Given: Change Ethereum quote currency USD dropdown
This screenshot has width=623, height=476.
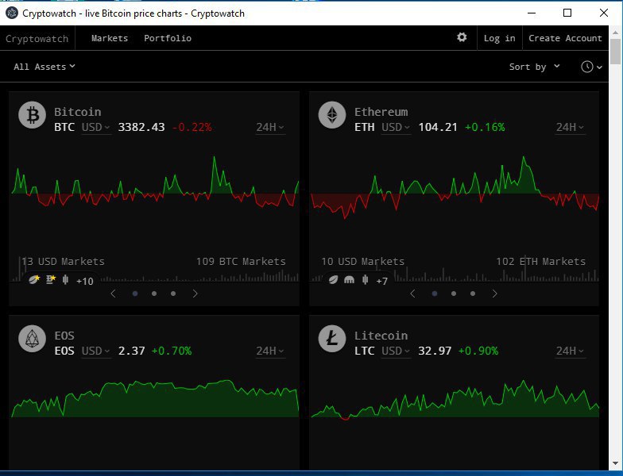Looking at the screenshot, I should coord(396,127).
